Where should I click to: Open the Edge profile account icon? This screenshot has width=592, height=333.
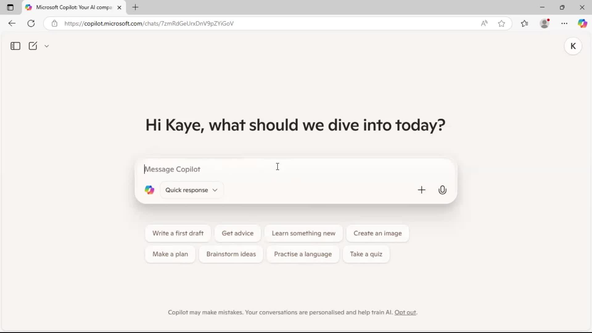pos(545,23)
